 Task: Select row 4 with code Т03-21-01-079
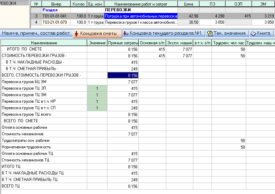(x=56, y=22)
